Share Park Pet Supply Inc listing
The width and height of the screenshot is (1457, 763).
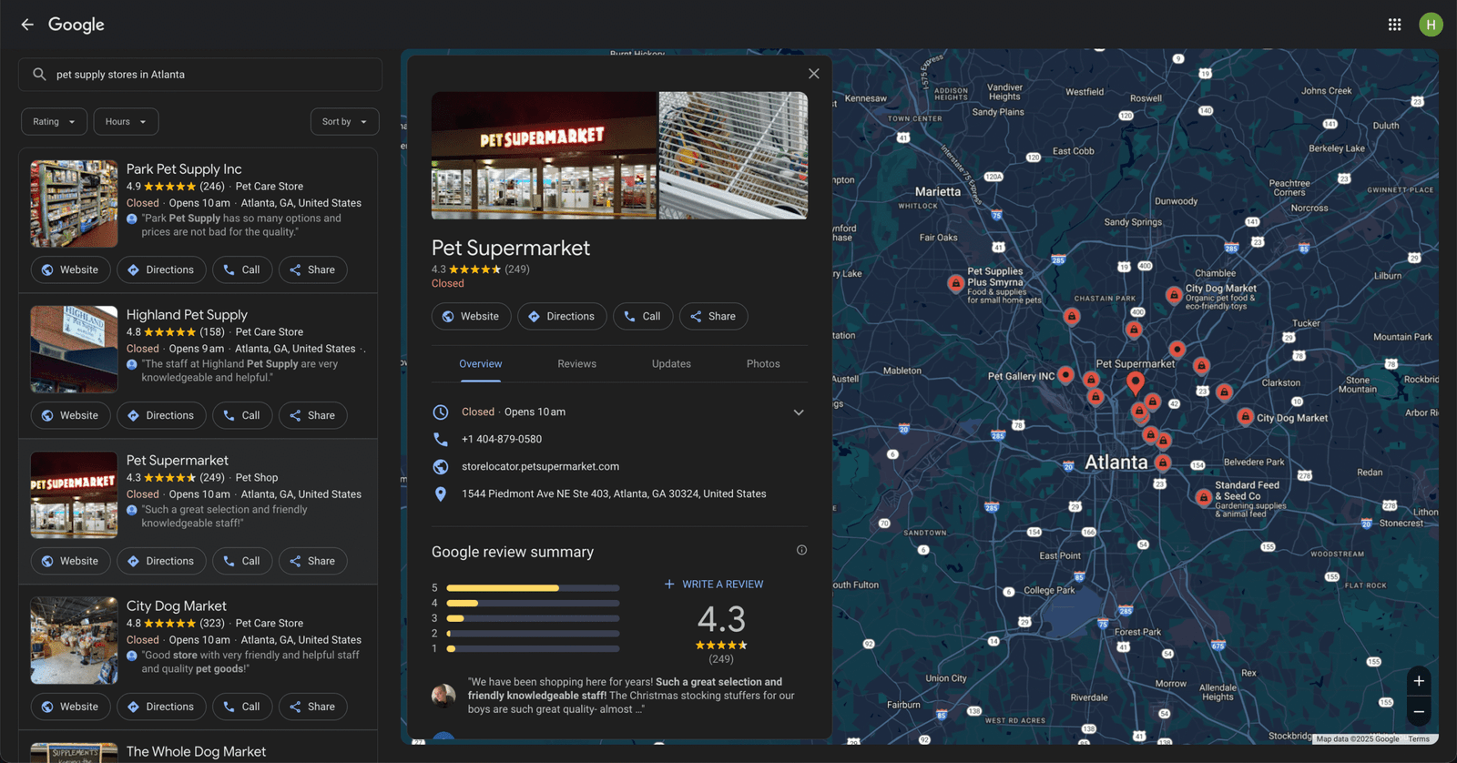[312, 270]
